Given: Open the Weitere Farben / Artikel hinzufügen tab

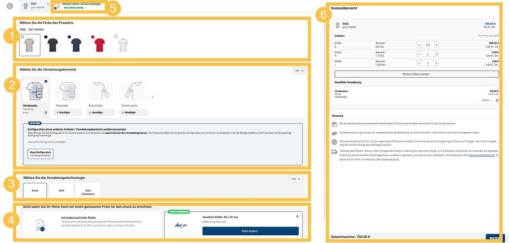Looking at the screenshot, I should click(78, 6).
